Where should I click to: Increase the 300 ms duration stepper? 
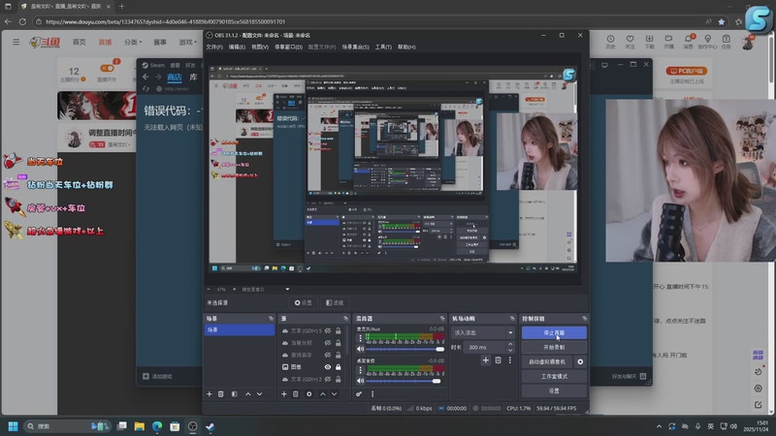(x=510, y=344)
